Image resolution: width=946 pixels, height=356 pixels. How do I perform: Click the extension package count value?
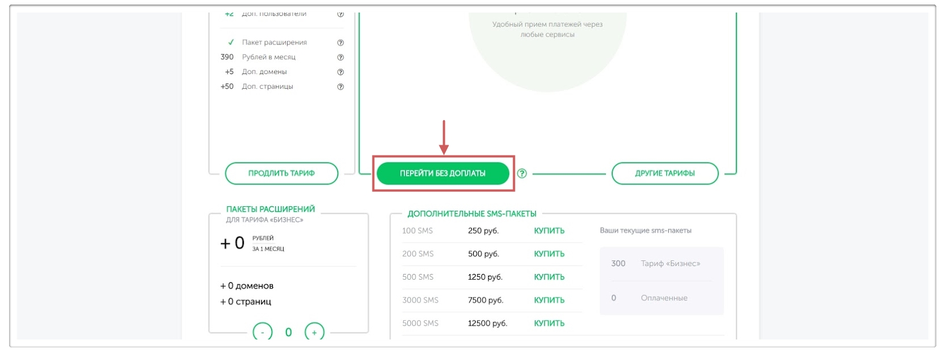click(x=289, y=332)
